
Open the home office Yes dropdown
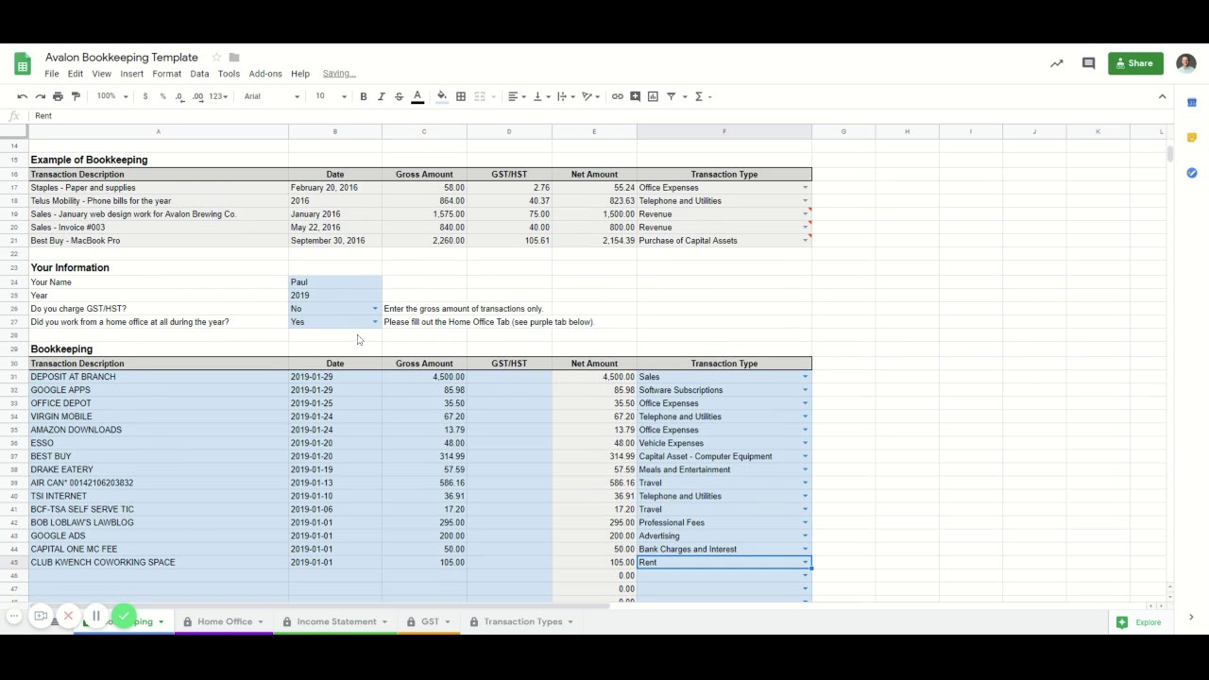[x=375, y=322]
